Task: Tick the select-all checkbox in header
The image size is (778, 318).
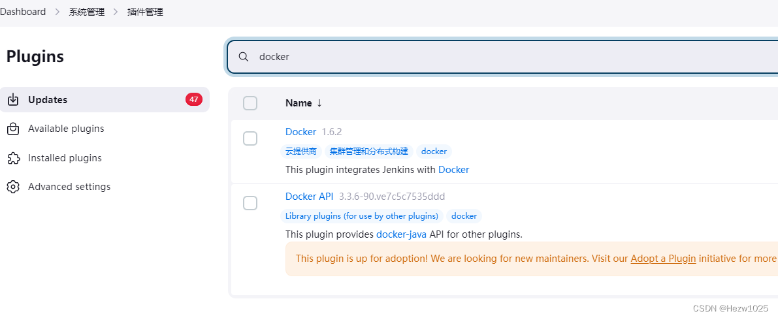Action: point(250,103)
